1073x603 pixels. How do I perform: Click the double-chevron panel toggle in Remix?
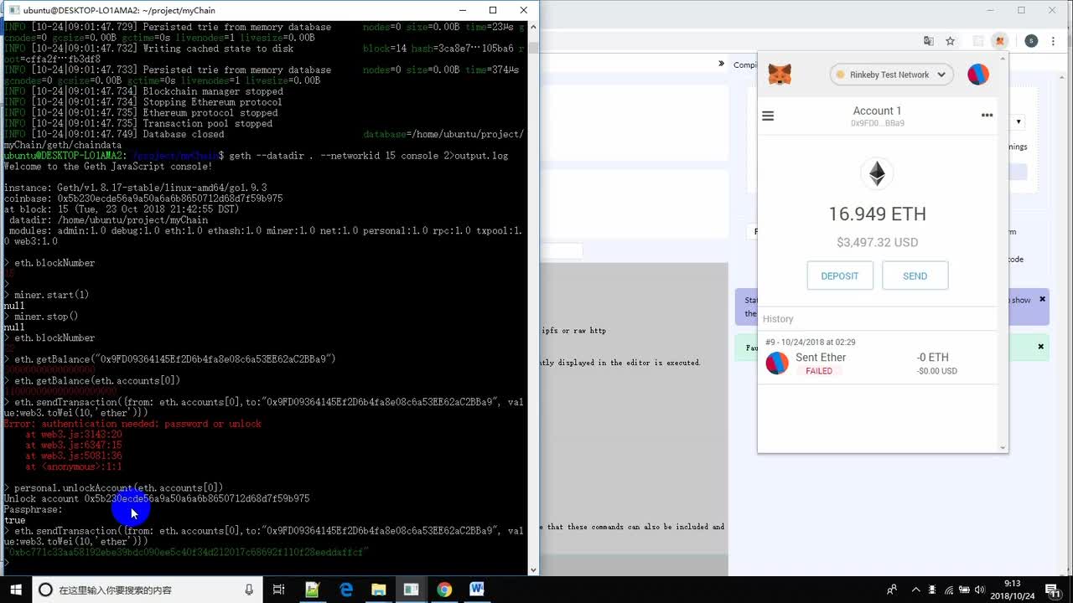click(721, 64)
